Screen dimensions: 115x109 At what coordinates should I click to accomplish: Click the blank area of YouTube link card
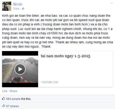click(x=75, y=70)
